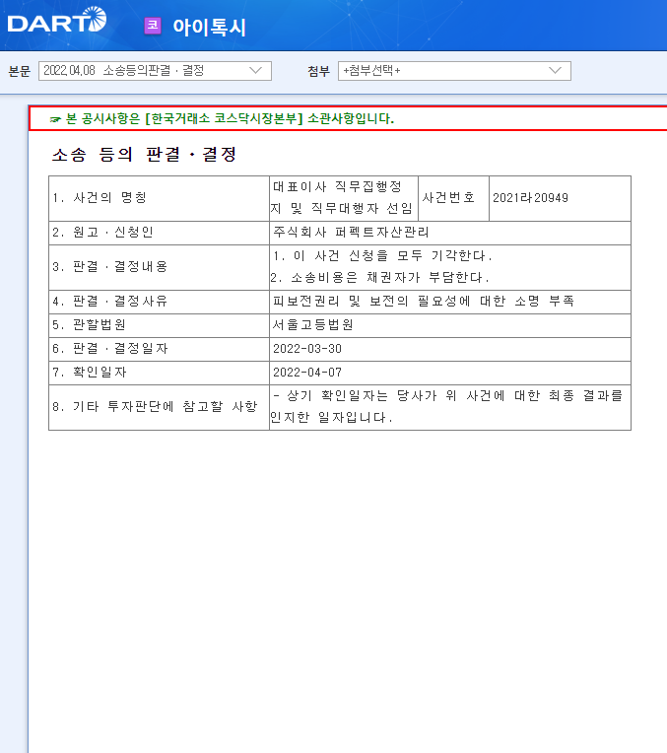Click the cell 3. 판결ㆍ결정내용

pos(159,267)
